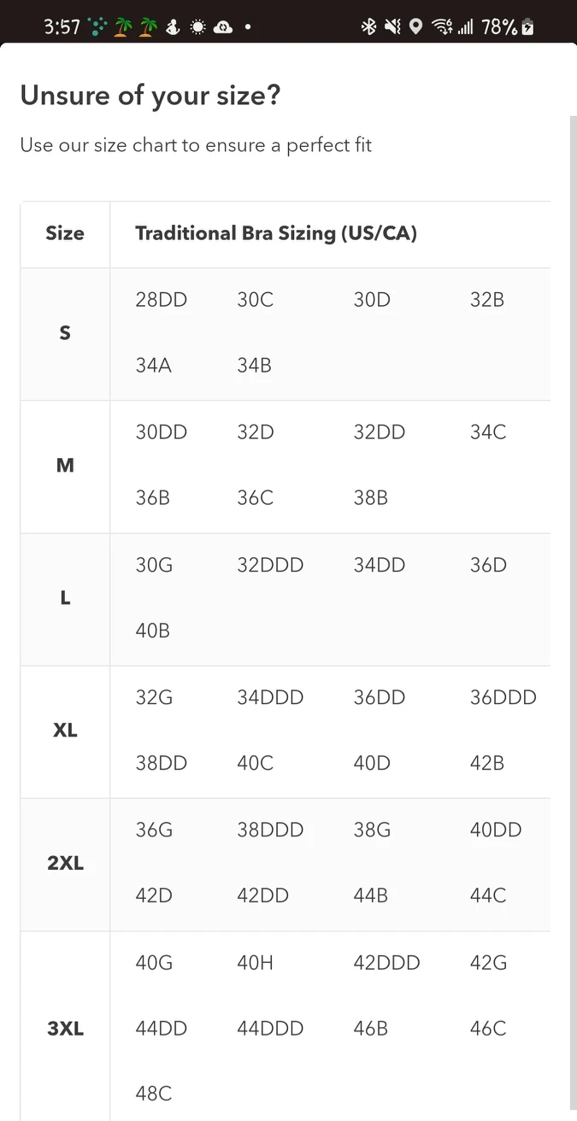Select the XL size row label

pyautogui.click(x=65, y=731)
